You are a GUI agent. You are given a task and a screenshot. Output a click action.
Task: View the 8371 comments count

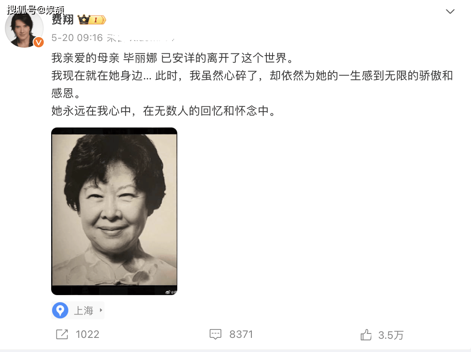click(241, 334)
